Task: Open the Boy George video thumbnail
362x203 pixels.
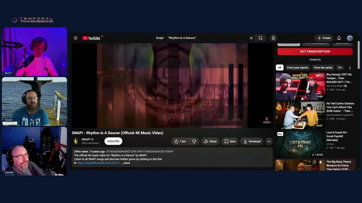Action: (x=300, y=86)
